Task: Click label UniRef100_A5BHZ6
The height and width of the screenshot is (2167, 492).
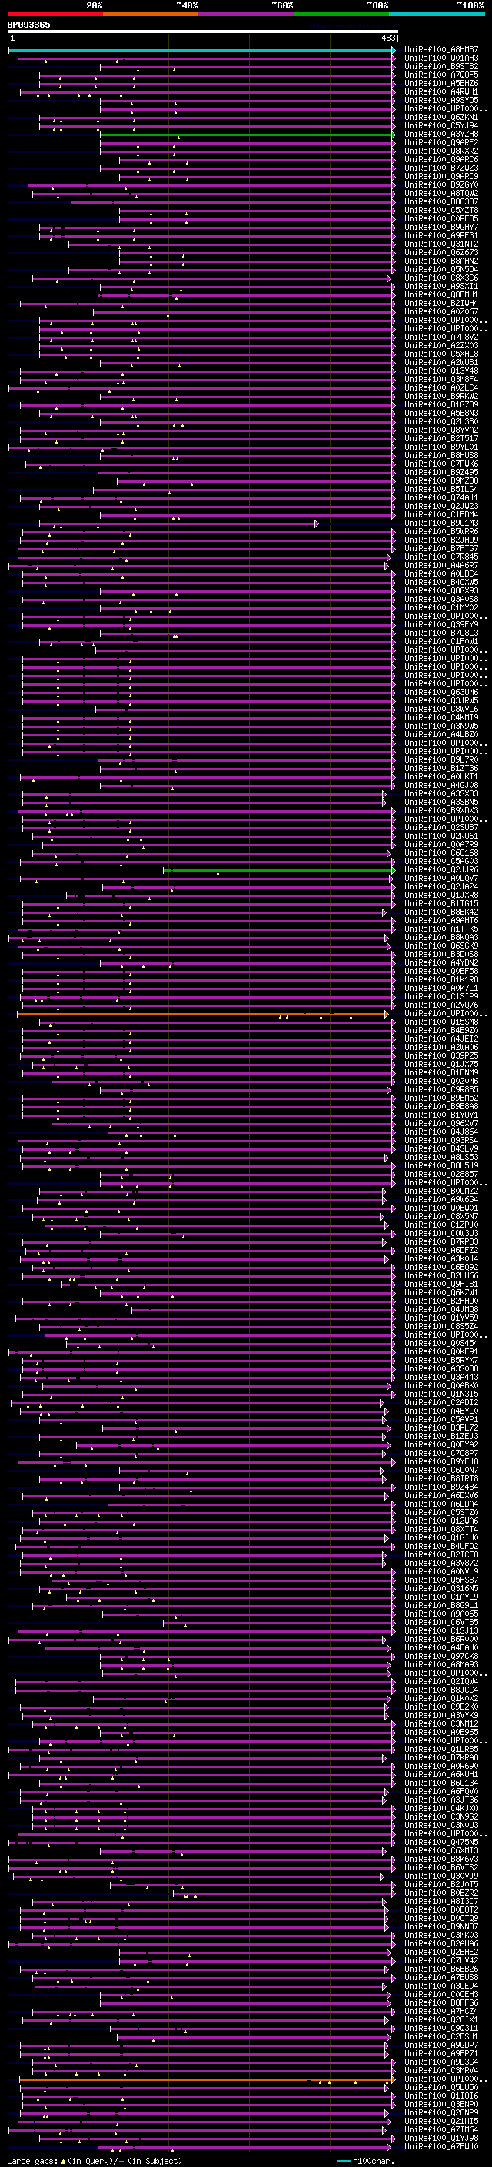Action: coord(440,83)
